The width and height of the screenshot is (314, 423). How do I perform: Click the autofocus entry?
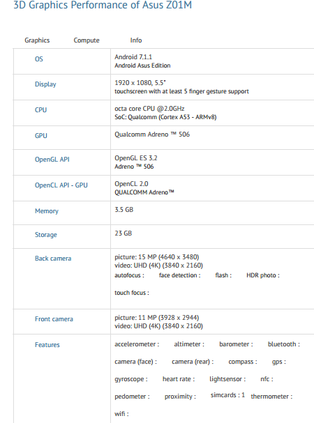tap(129, 275)
